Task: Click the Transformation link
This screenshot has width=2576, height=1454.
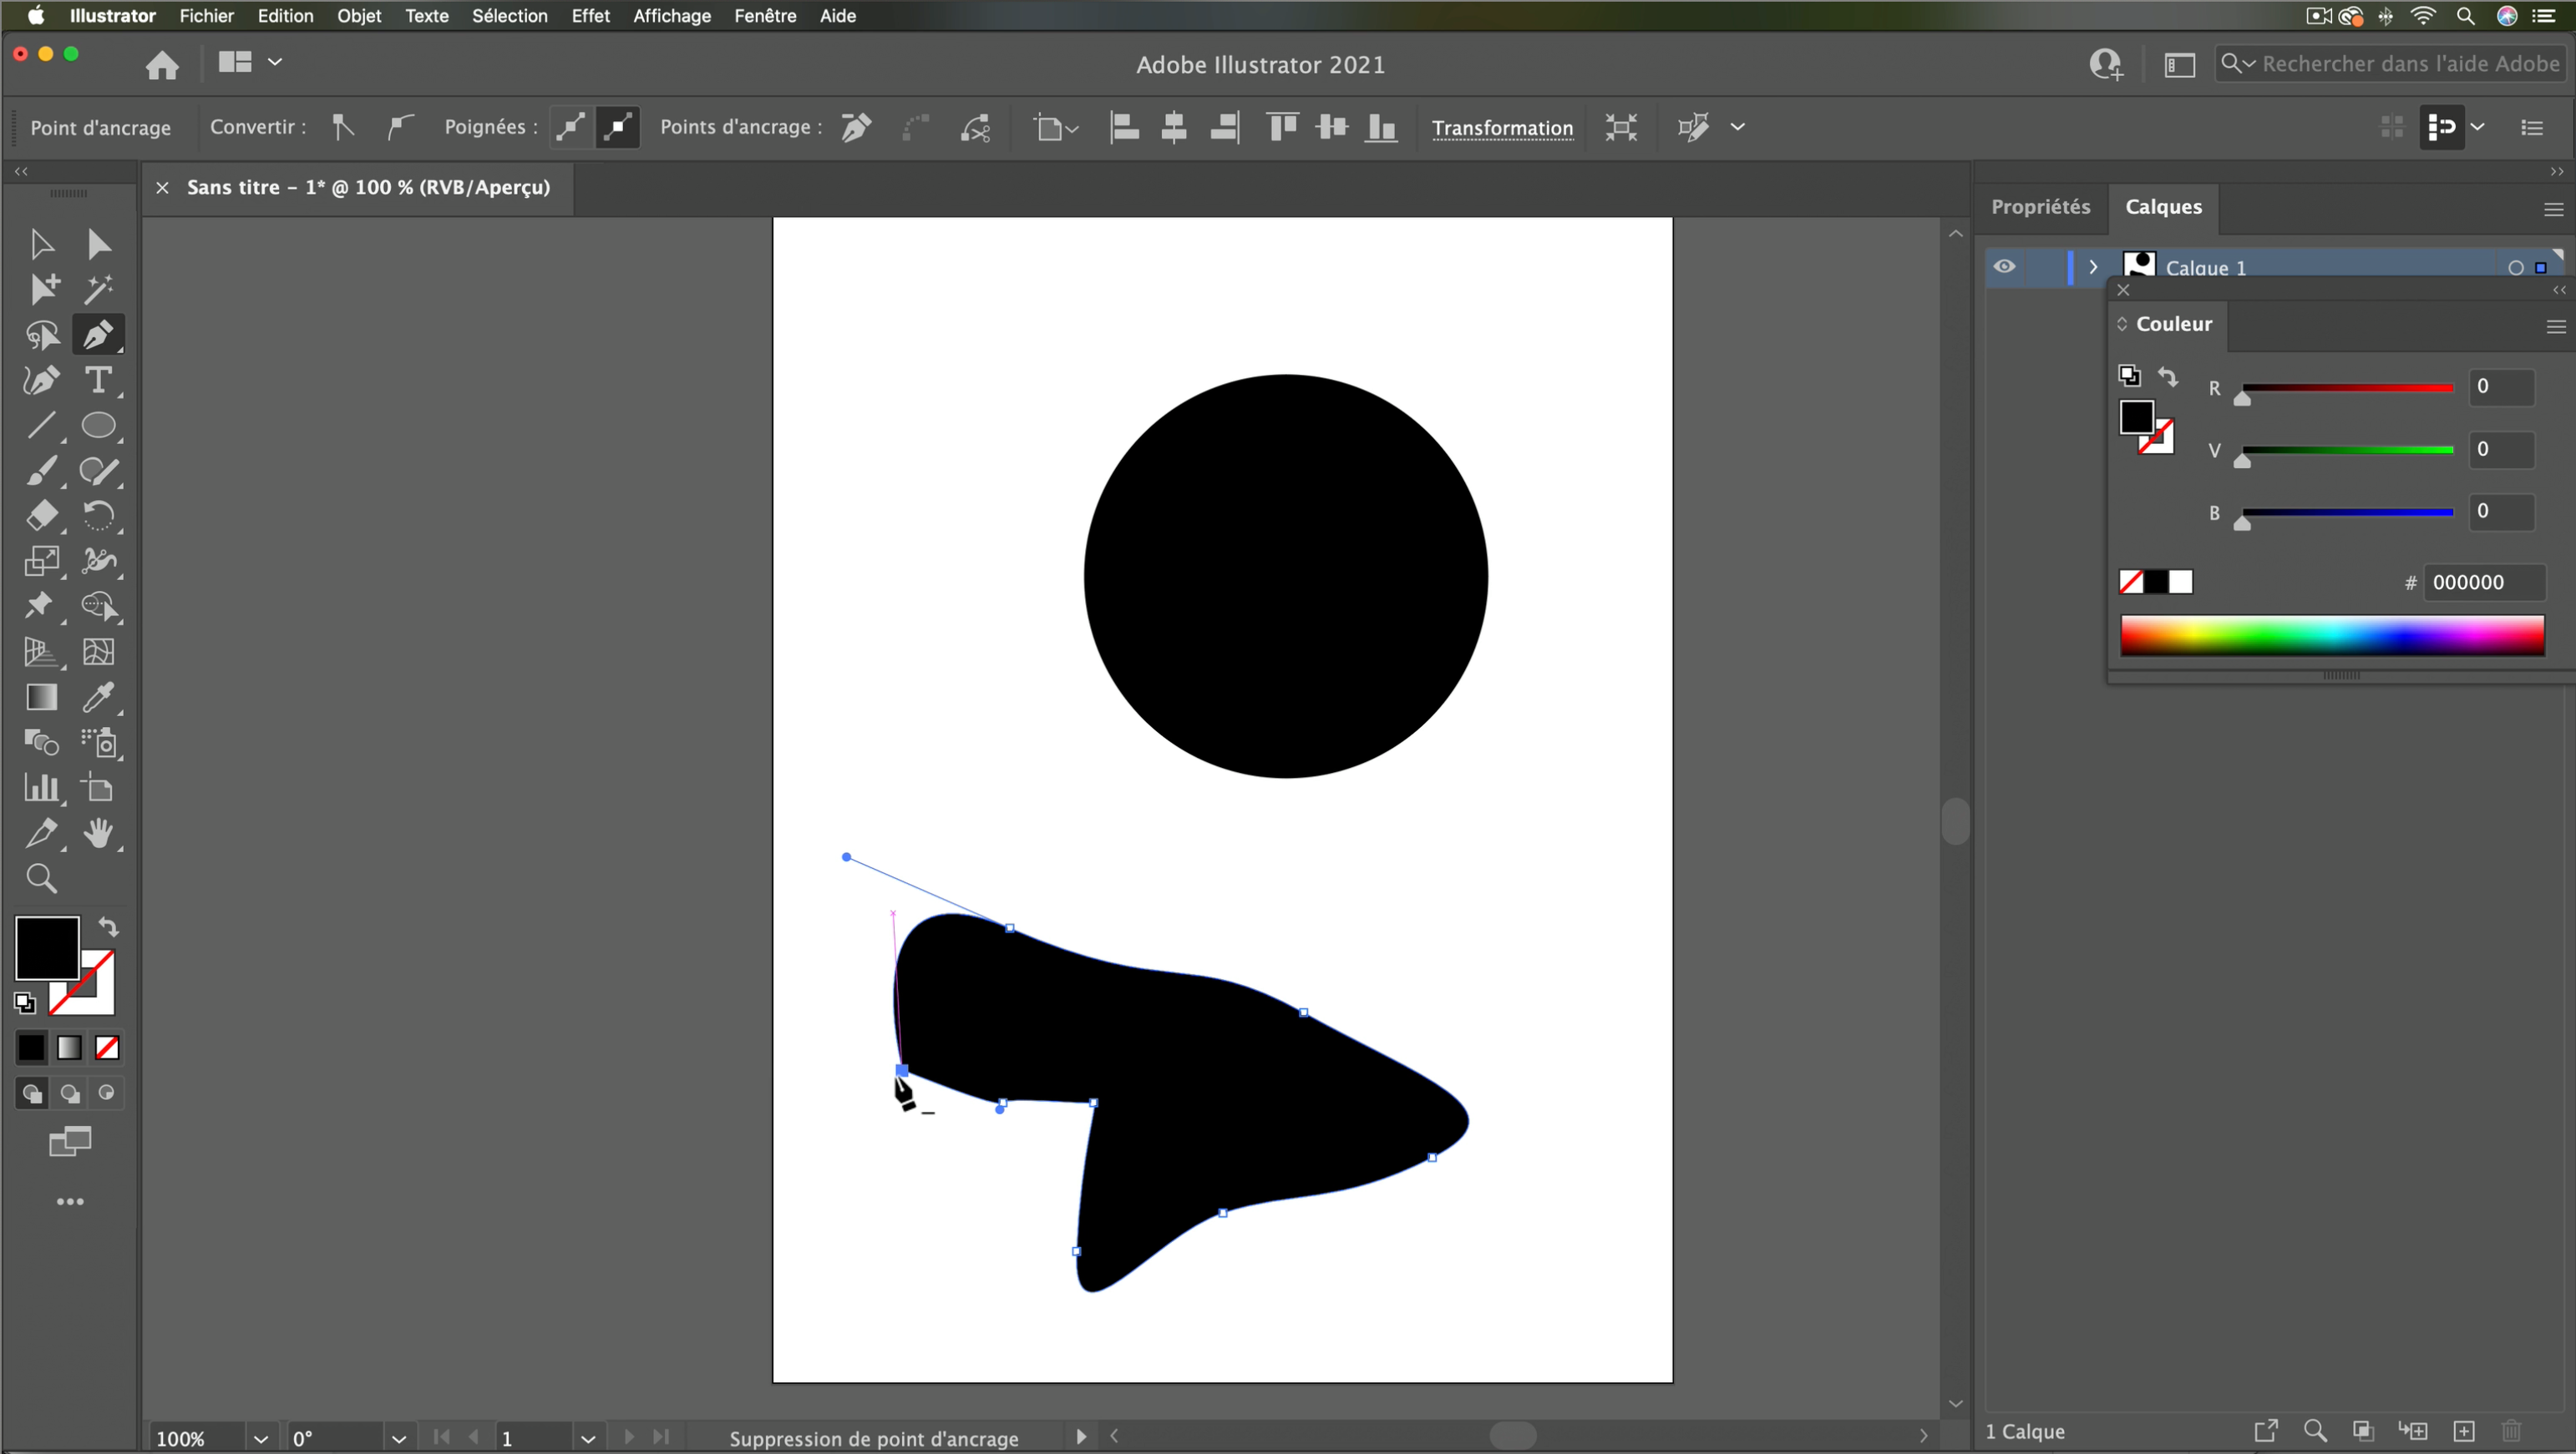Action: tap(1501, 128)
